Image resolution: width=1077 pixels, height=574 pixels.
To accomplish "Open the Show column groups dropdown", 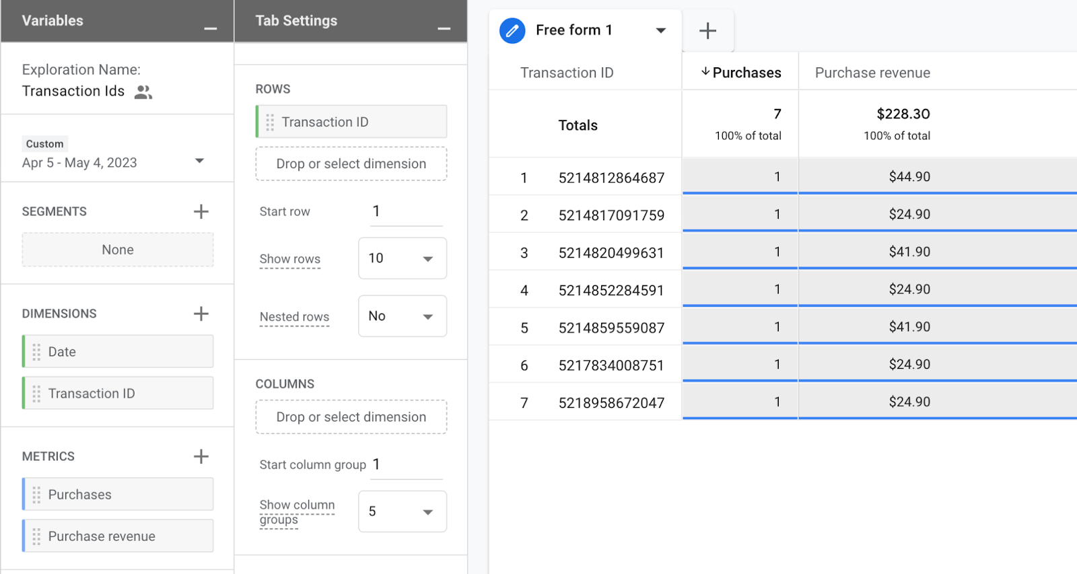I will tap(402, 511).
